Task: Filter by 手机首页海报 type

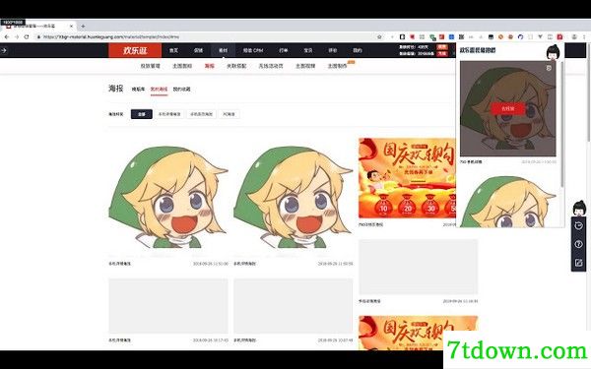Action: (x=201, y=114)
